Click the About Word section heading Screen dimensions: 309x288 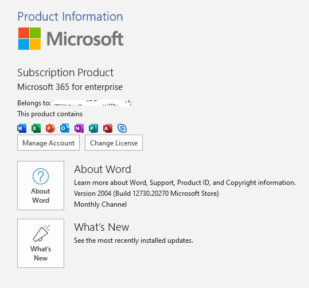tap(103, 169)
